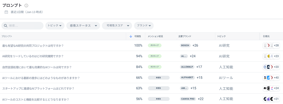This screenshot has height=104, width=283.
Task: Click +24 sources in the 63% row
Action: (276, 88)
